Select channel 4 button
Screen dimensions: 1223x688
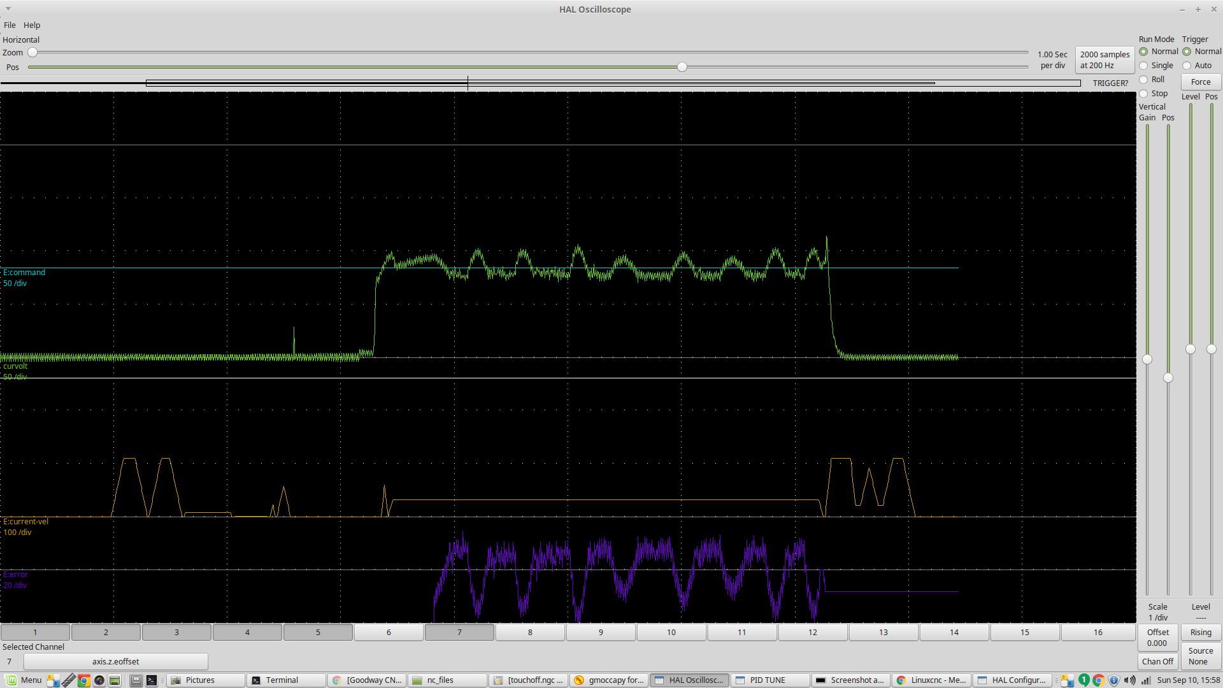[247, 633]
